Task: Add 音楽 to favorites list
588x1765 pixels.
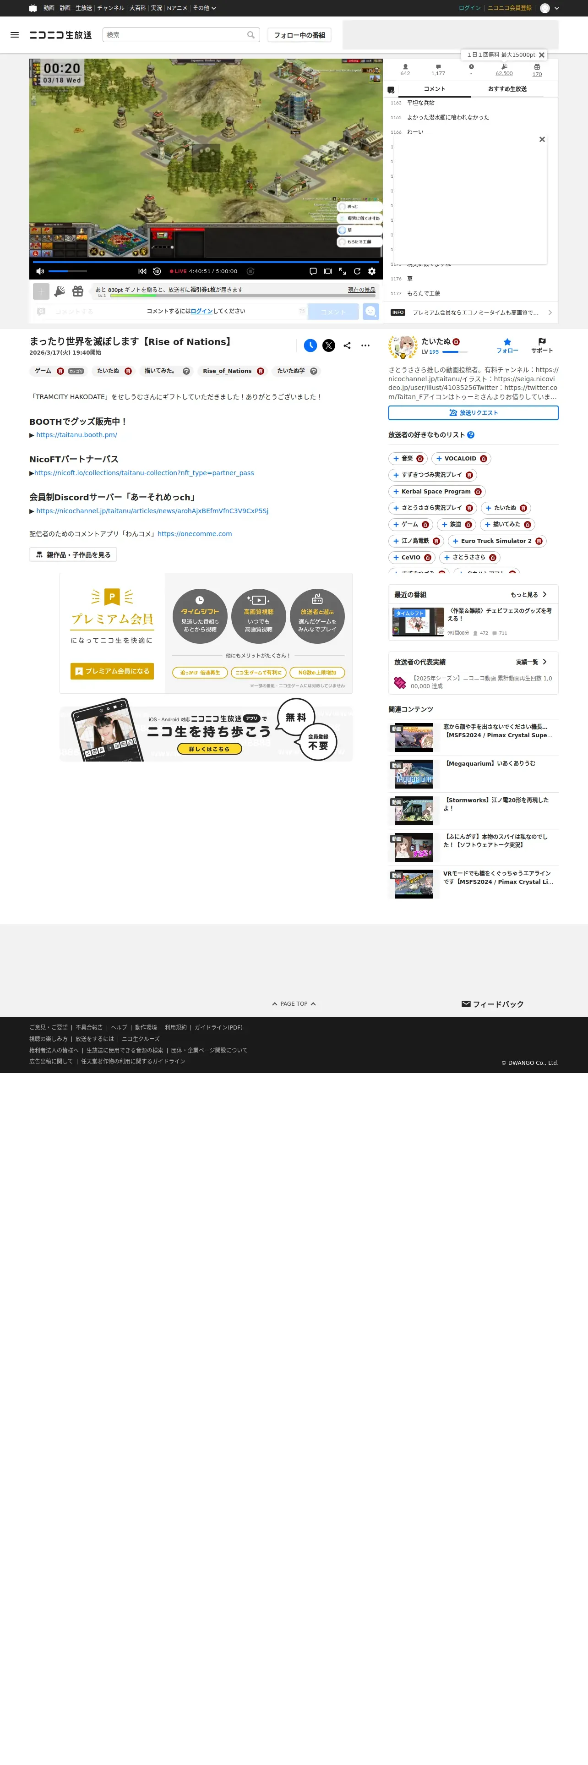Action: [396, 458]
